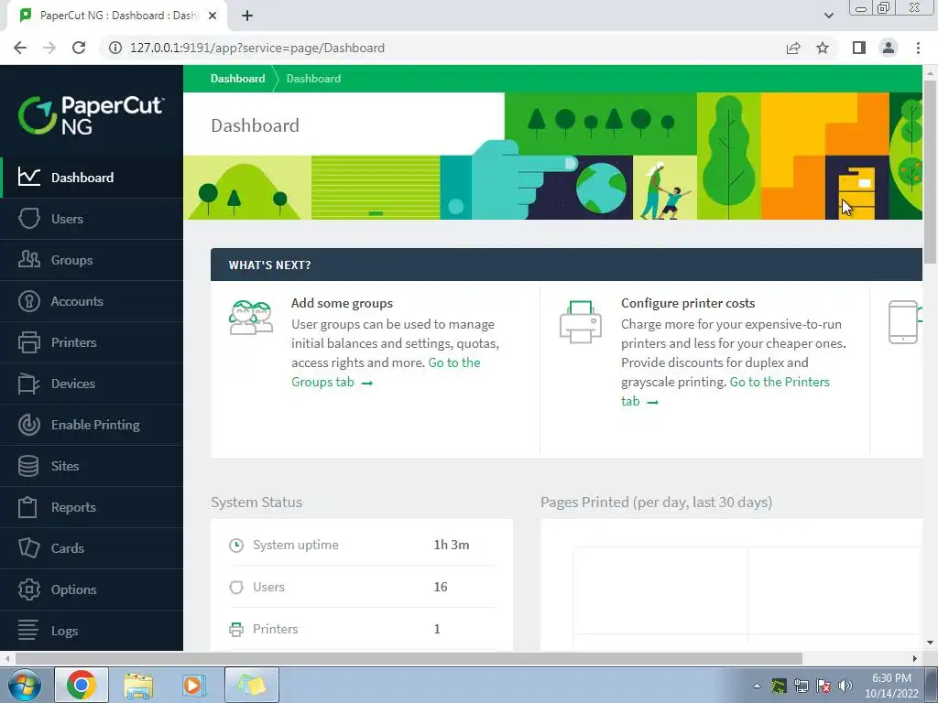Click the Configure printer costs heading

688,303
